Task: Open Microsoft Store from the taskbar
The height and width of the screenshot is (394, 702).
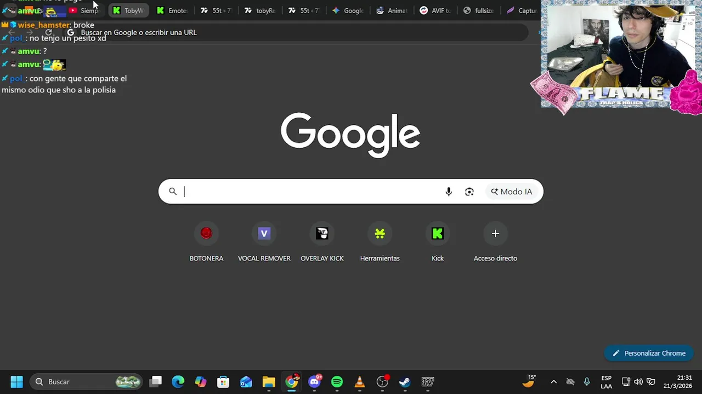Action: point(223,382)
